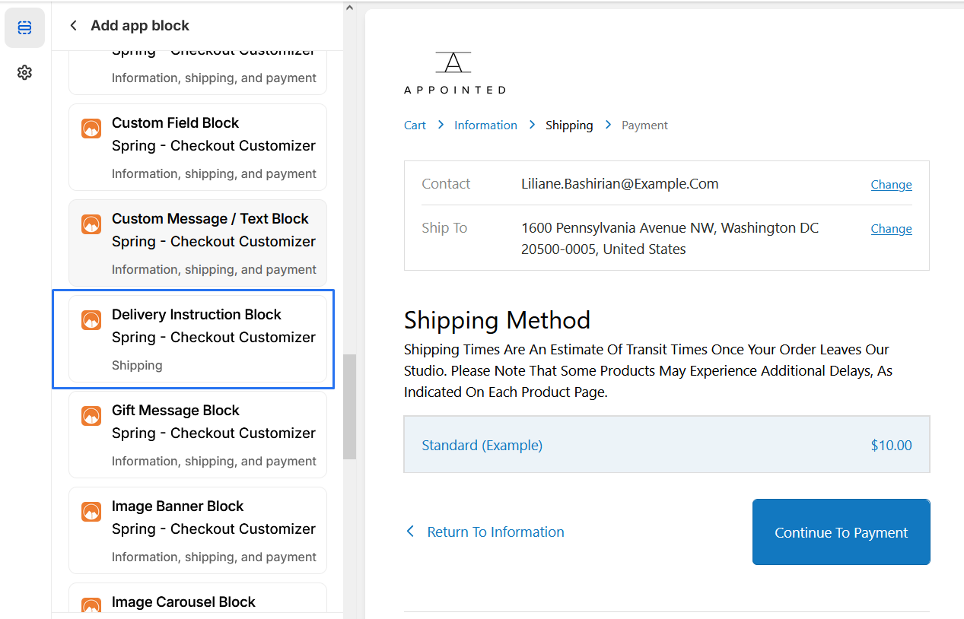The height and width of the screenshot is (619, 964).
Task: Select Standard (Example) shipping option
Action: (x=666, y=445)
